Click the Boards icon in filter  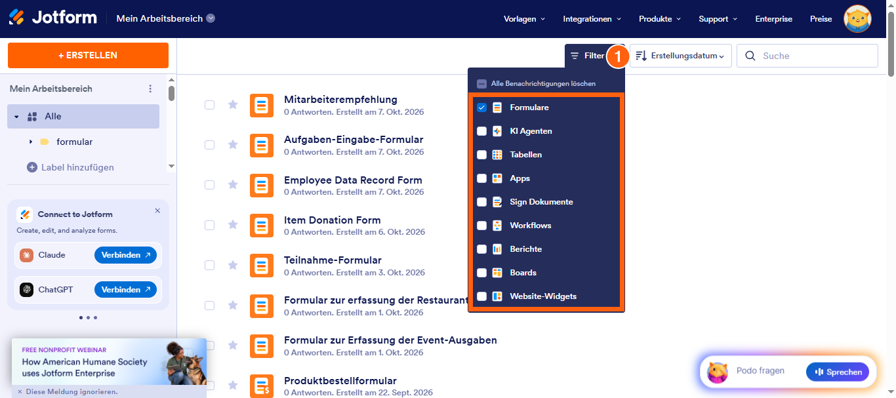click(x=497, y=273)
